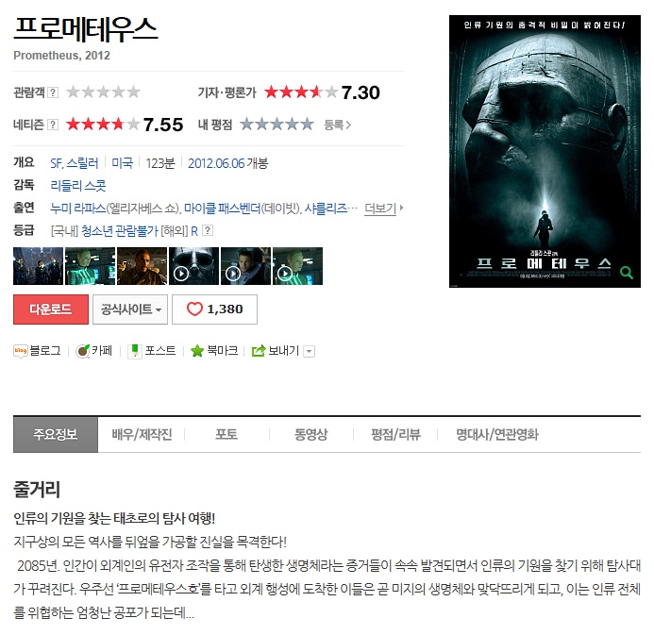
Task: Click the rating help icon beside R
Action: click(x=208, y=230)
